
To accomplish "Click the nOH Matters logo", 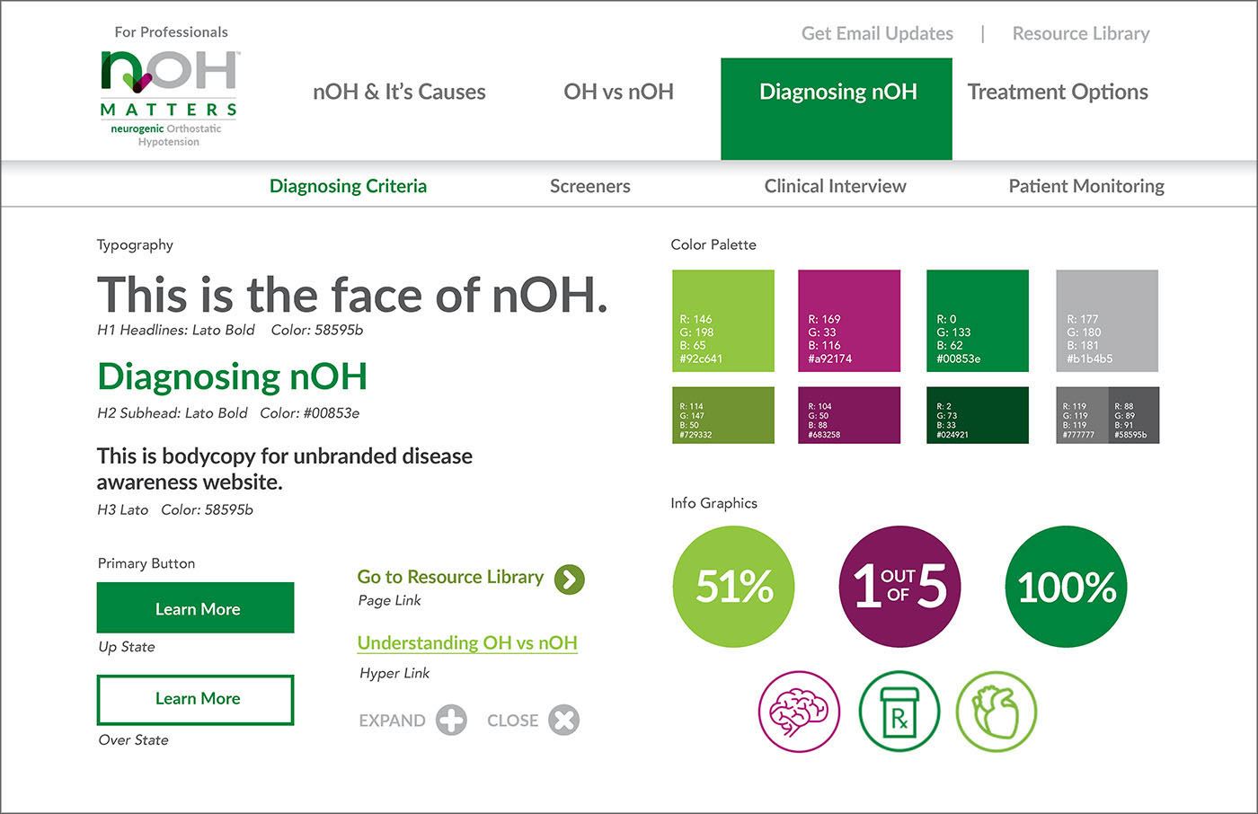I will [x=169, y=97].
